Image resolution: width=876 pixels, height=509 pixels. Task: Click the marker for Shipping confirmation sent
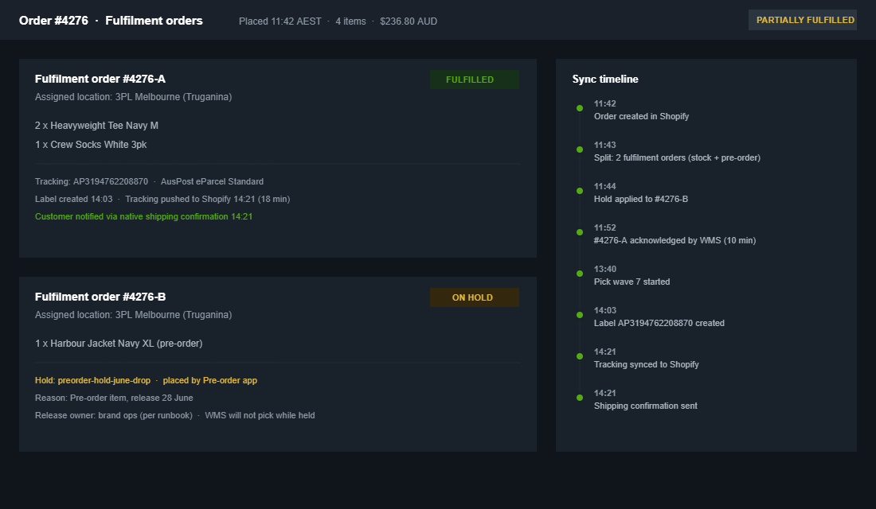coord(579,398)
